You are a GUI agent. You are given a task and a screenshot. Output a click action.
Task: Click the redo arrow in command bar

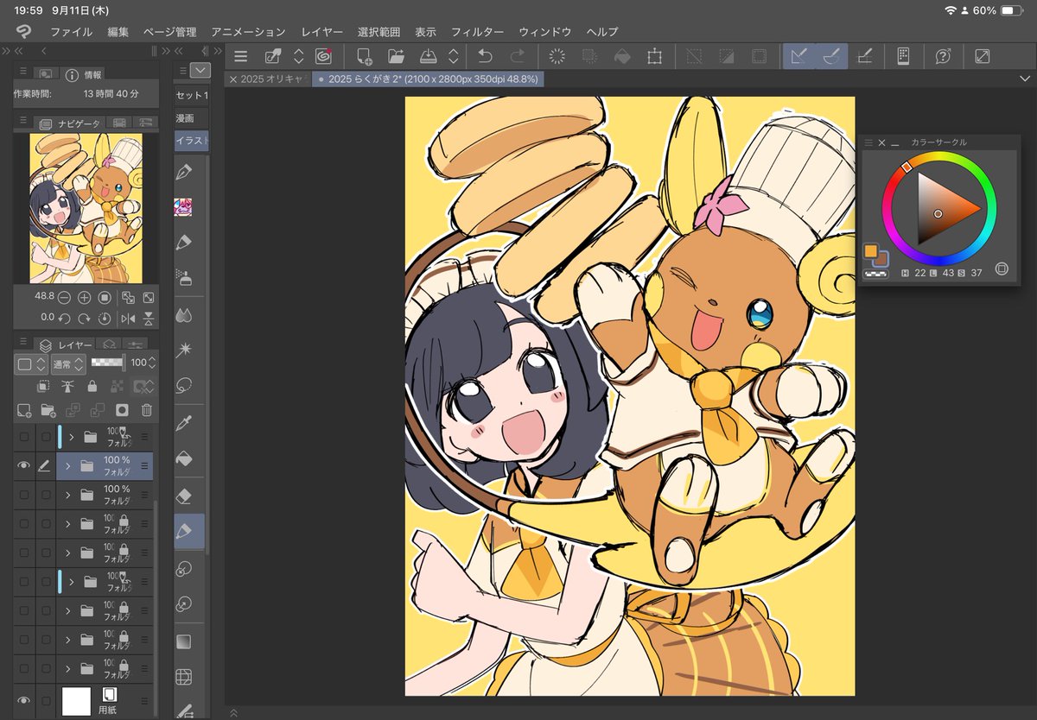coord(517,57)
